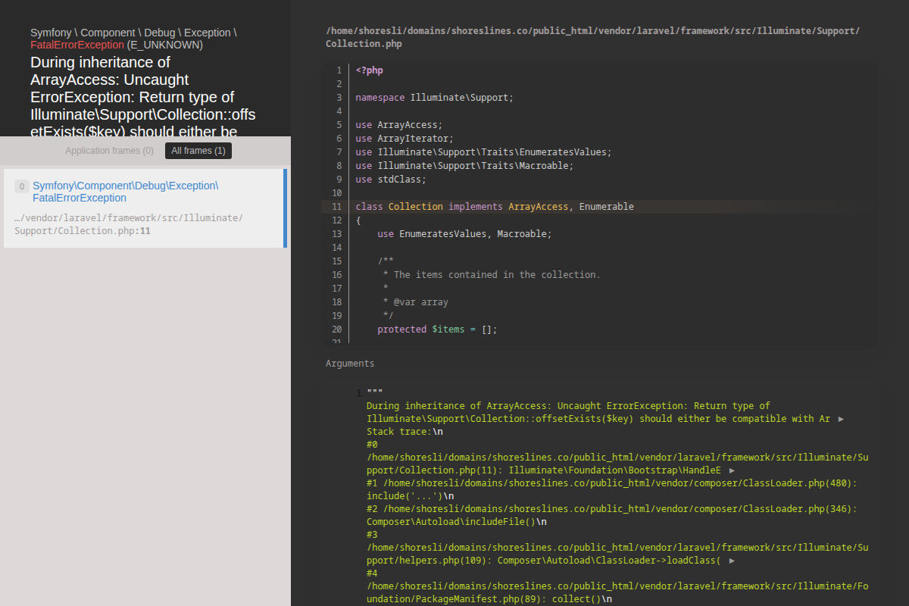909x606 pixels.
Task: Click comment '* The items contained in the collection.'
Action: 492,275
